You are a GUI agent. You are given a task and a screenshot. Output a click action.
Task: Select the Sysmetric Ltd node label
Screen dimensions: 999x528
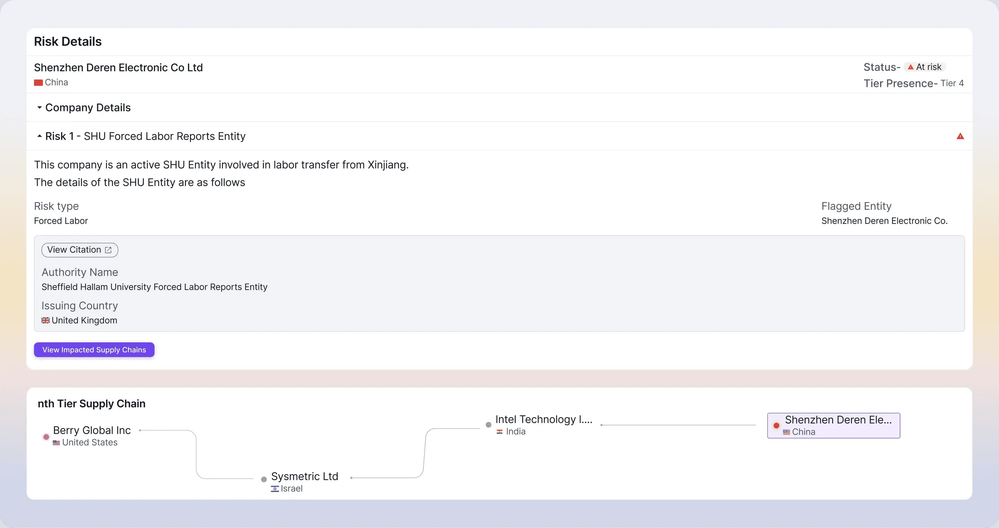coord(305,476)
